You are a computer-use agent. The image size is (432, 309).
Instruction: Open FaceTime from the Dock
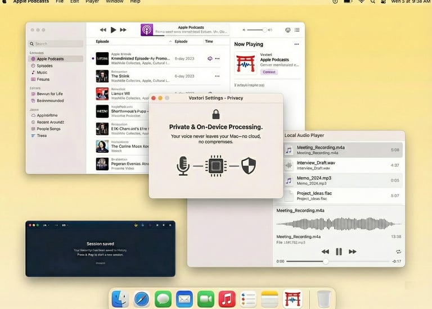pyautogui.click(x=206, y=299)
